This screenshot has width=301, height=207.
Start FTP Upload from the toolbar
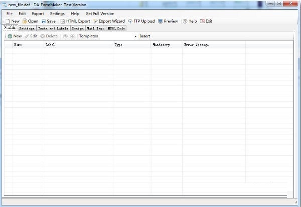(141, 21)
